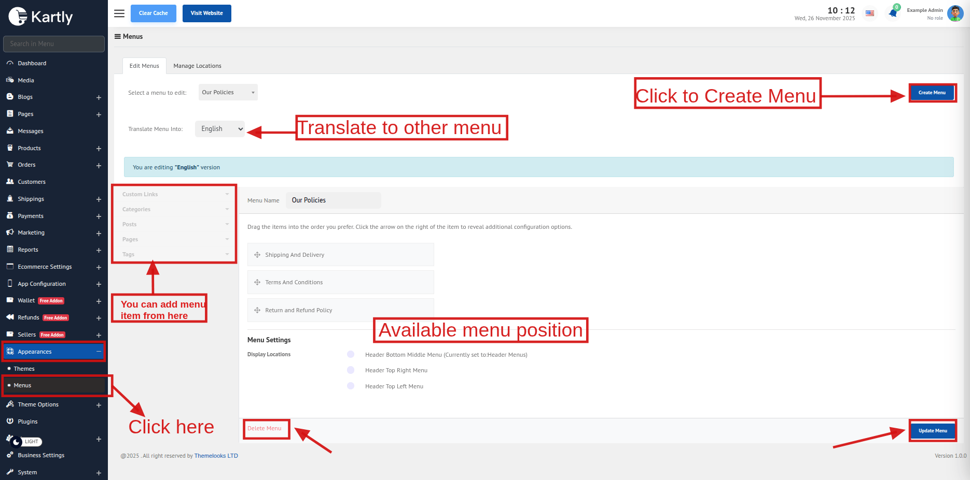Click the hamburger sidebar toggle icon
Screen dimensions: 970x480
pyautogui.click(x=119, y=13)
